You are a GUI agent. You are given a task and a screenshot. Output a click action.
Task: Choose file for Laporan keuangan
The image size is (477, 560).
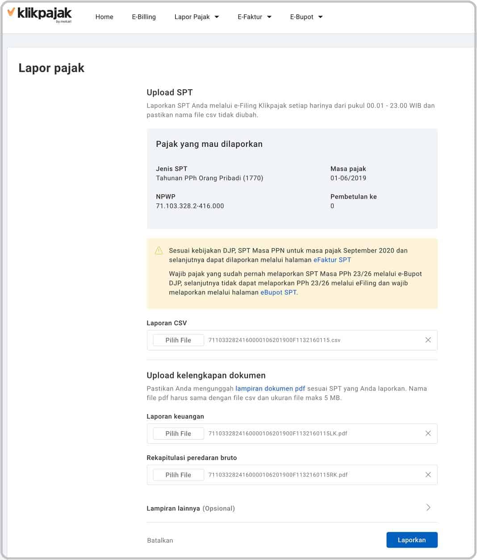tap(178, 433)
